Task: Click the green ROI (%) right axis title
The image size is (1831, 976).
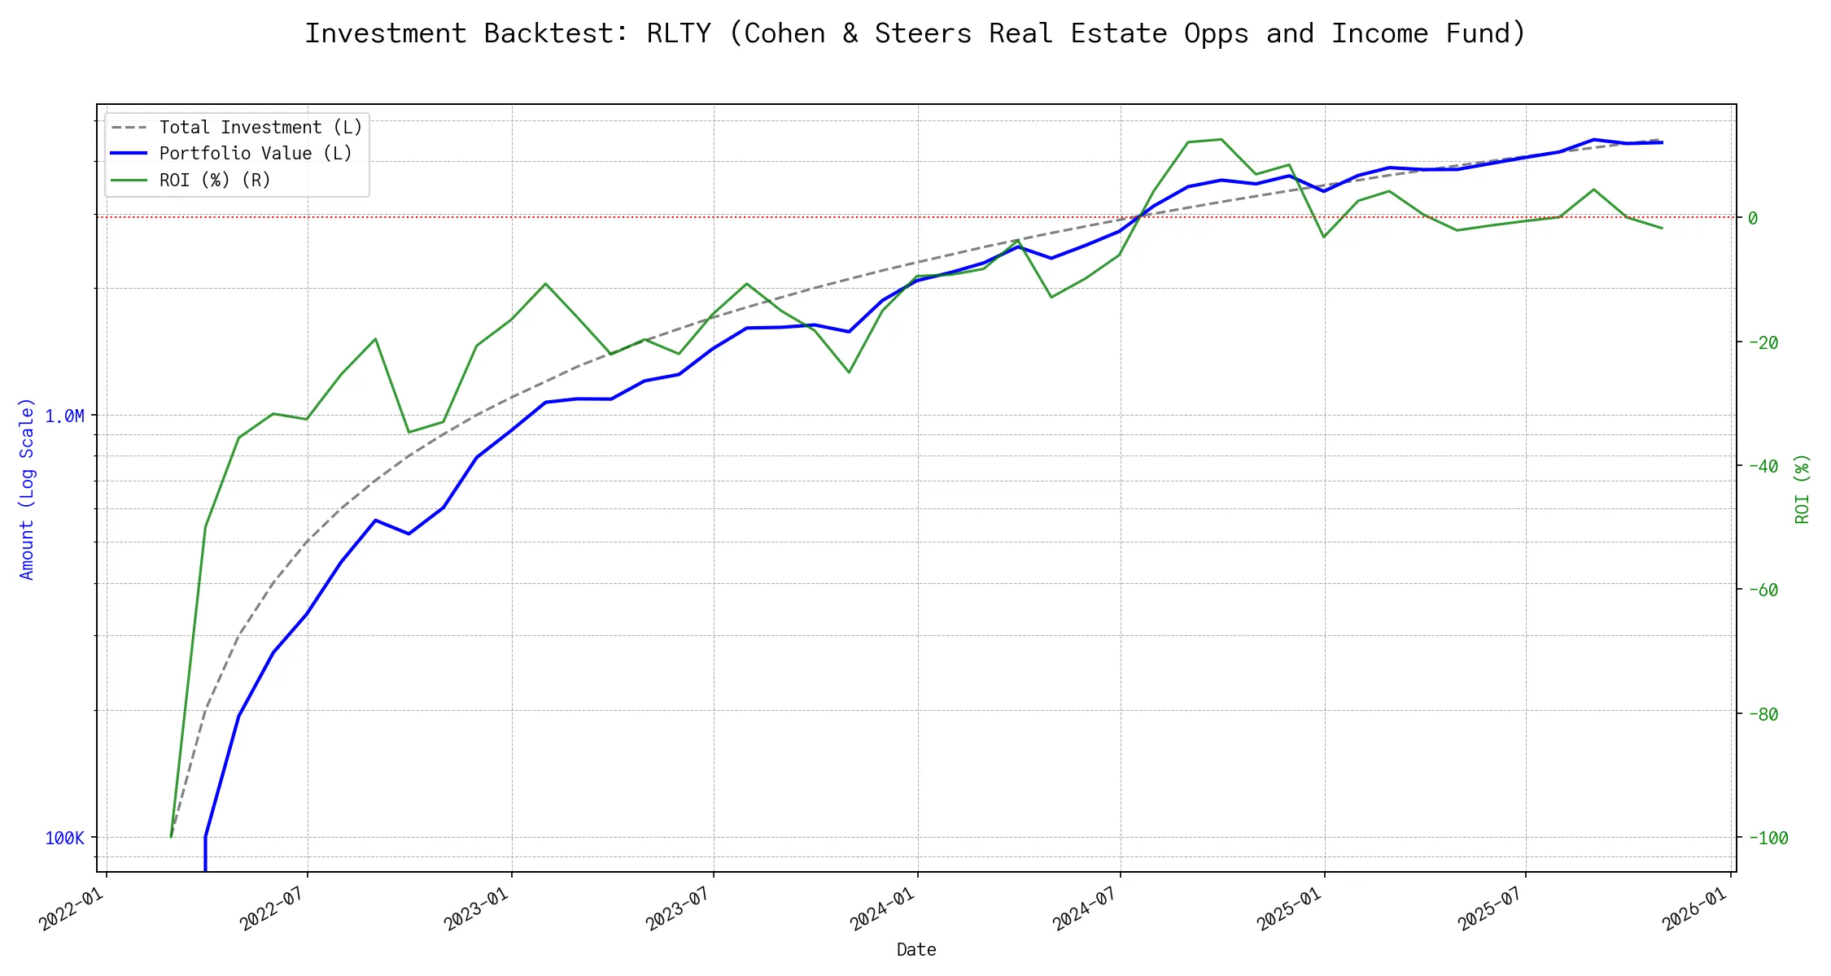Action: [x=1803, y=488]
